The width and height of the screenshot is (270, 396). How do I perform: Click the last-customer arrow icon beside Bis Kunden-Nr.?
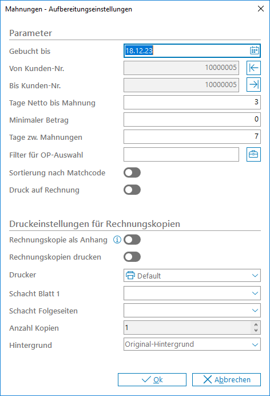253,85
